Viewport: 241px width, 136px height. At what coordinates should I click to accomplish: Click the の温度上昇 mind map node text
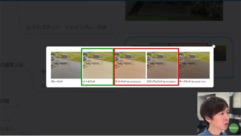pyautogui.click(x=12, y=65)
